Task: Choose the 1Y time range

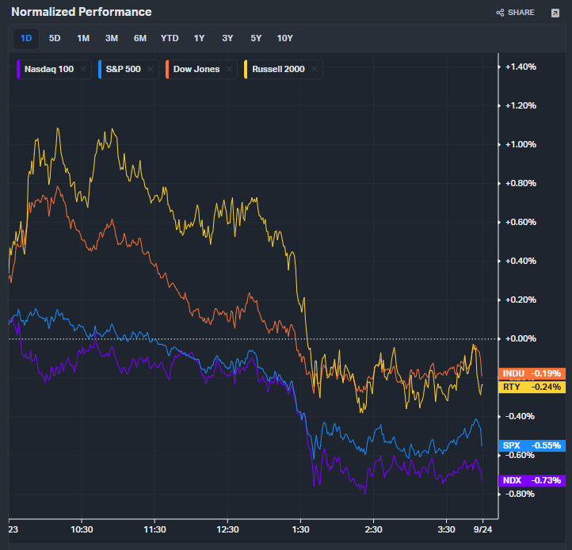Action: point(199,38)
